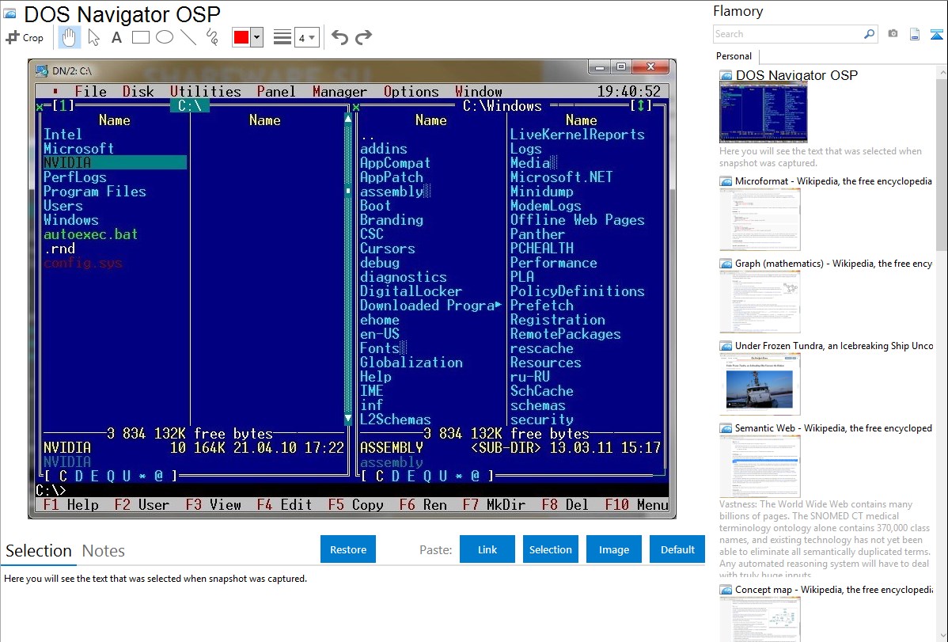Click the blue upward-arrow icon beside the page icon

(936, 34)
